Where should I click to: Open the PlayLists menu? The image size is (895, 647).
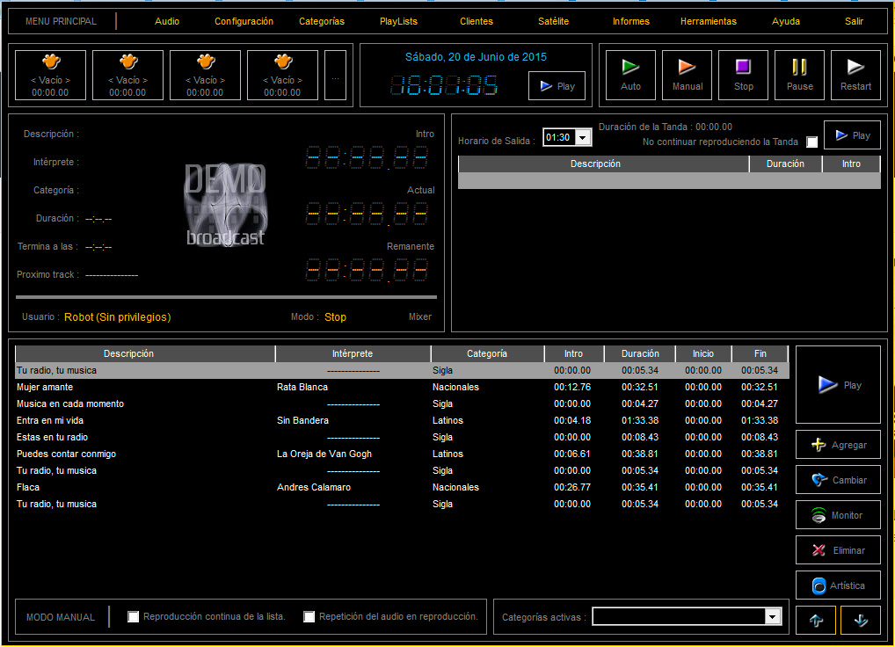pyautogui.click(x=398, y=21)
